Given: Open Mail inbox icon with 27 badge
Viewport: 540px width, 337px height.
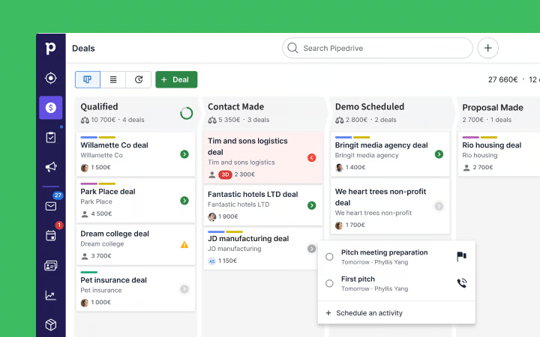Looking at the screenshot, I should pos(51,206).
